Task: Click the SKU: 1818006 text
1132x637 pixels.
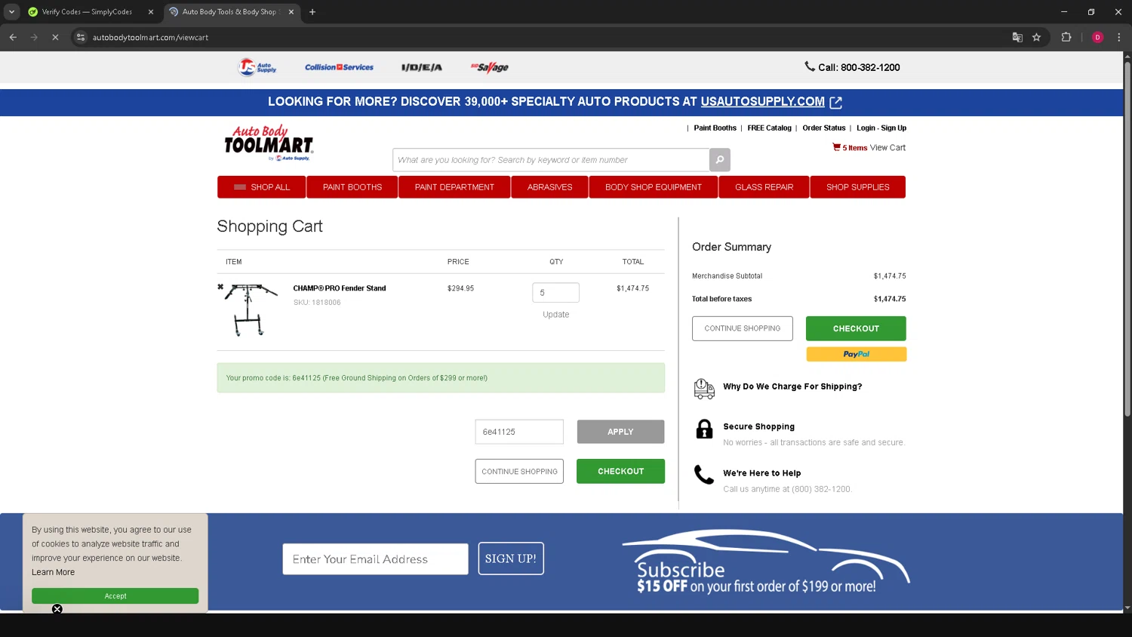Action: pos(317,303)
